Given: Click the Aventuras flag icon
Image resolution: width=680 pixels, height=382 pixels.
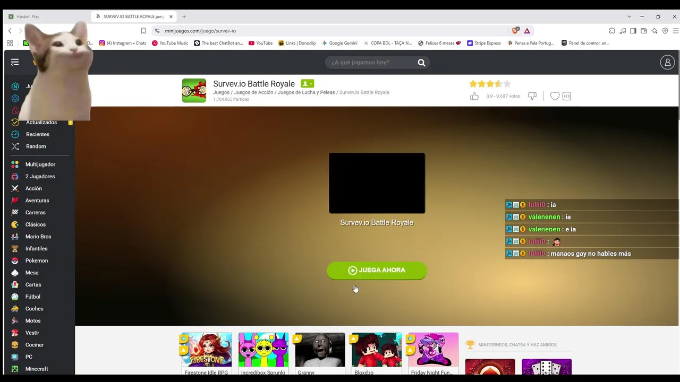Looking at the screenshot, I should click(x=15, y=201).
